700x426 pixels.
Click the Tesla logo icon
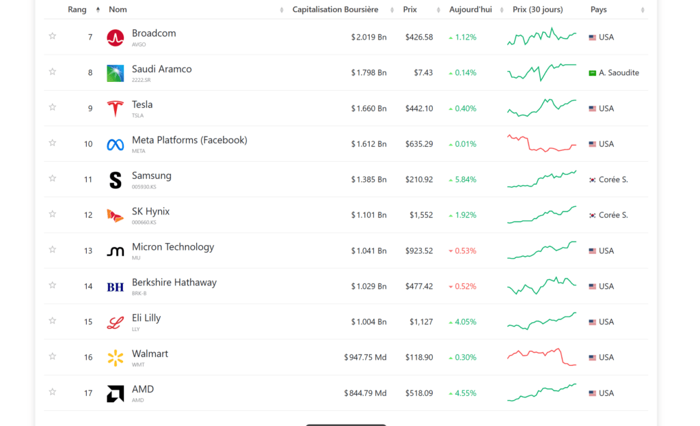click(x=115, y=109)
